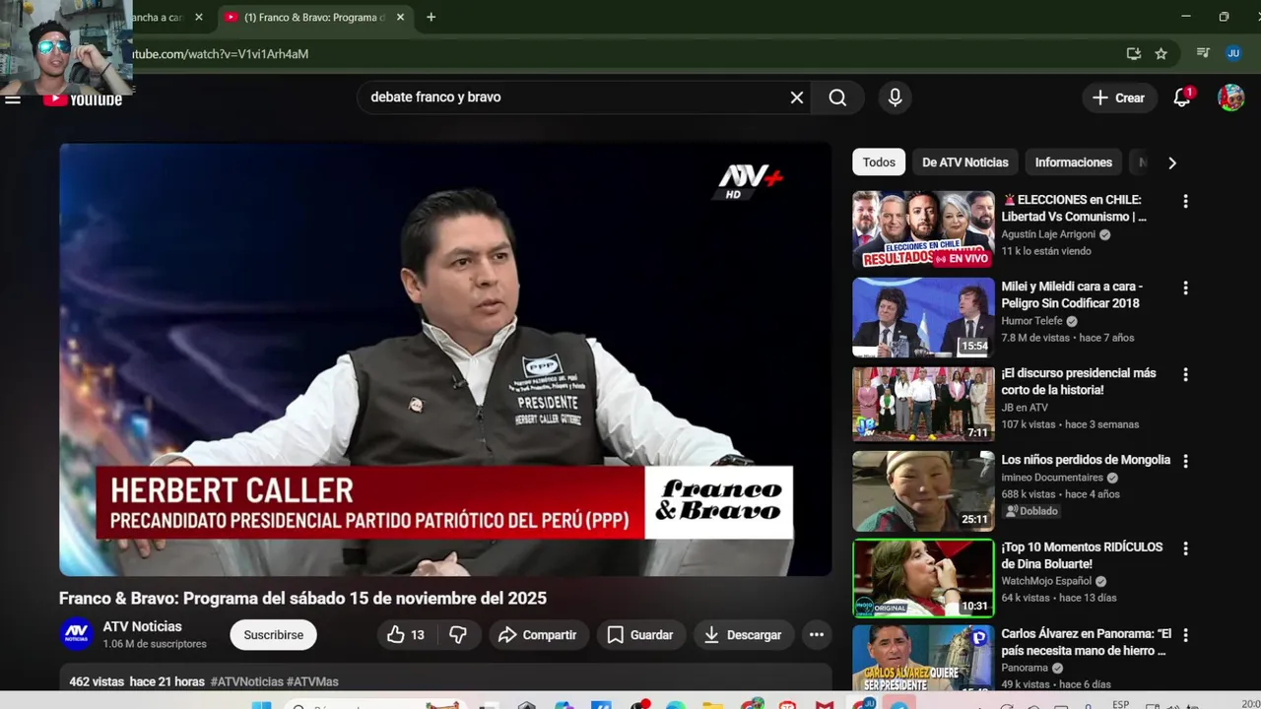
Task: Start voice search with microphone icon
Action: (895, 97)
